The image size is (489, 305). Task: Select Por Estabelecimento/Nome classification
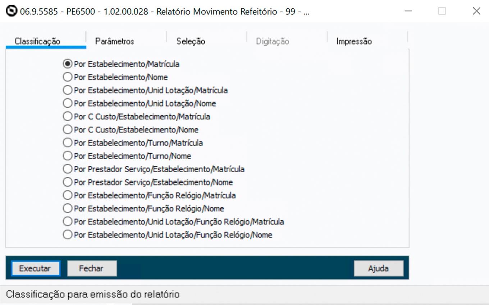(67, 77)
